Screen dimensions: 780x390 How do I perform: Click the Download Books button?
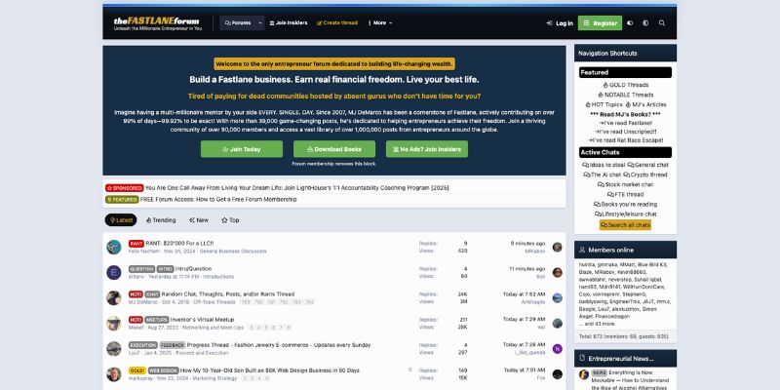click(334, 149)
